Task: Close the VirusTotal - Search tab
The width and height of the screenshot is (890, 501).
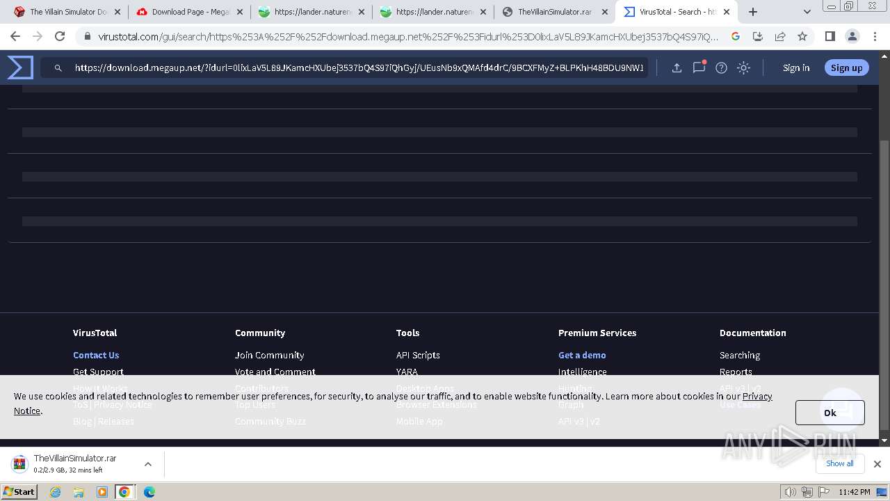Action: pos(727,12)
